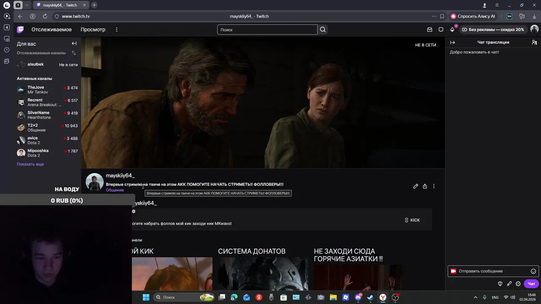The height and width of the screenshot is (304, 541).
Task: Expand tab groups dropdown arrow
Action: point(27,5)
